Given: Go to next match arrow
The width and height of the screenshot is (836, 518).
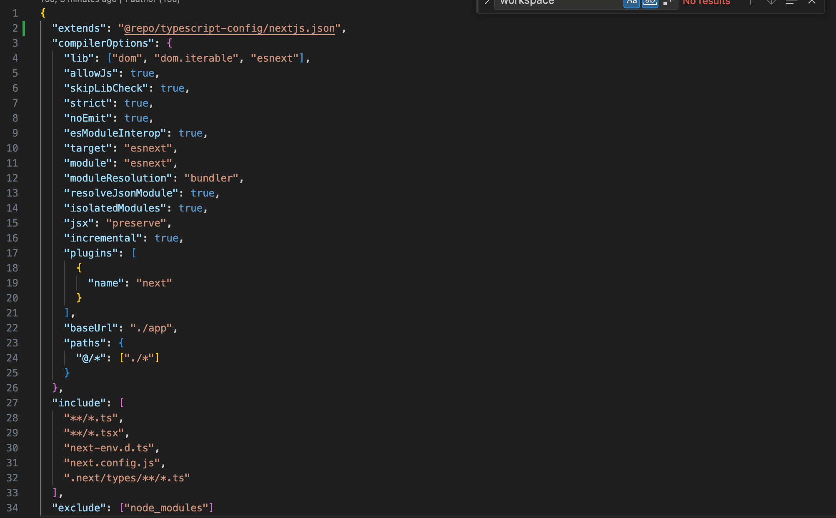Looking at the screenshot, I should [771, 2].
